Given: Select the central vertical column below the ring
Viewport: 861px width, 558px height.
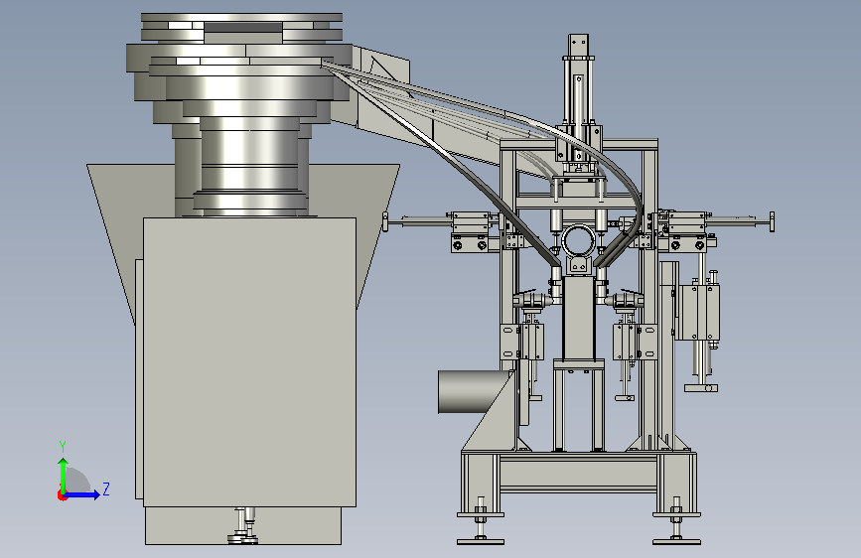Looking at the screenshot, I should click(x=579, y=318).
